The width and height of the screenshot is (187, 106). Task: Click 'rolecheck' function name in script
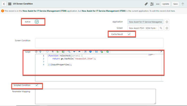(x=65, y=56)
